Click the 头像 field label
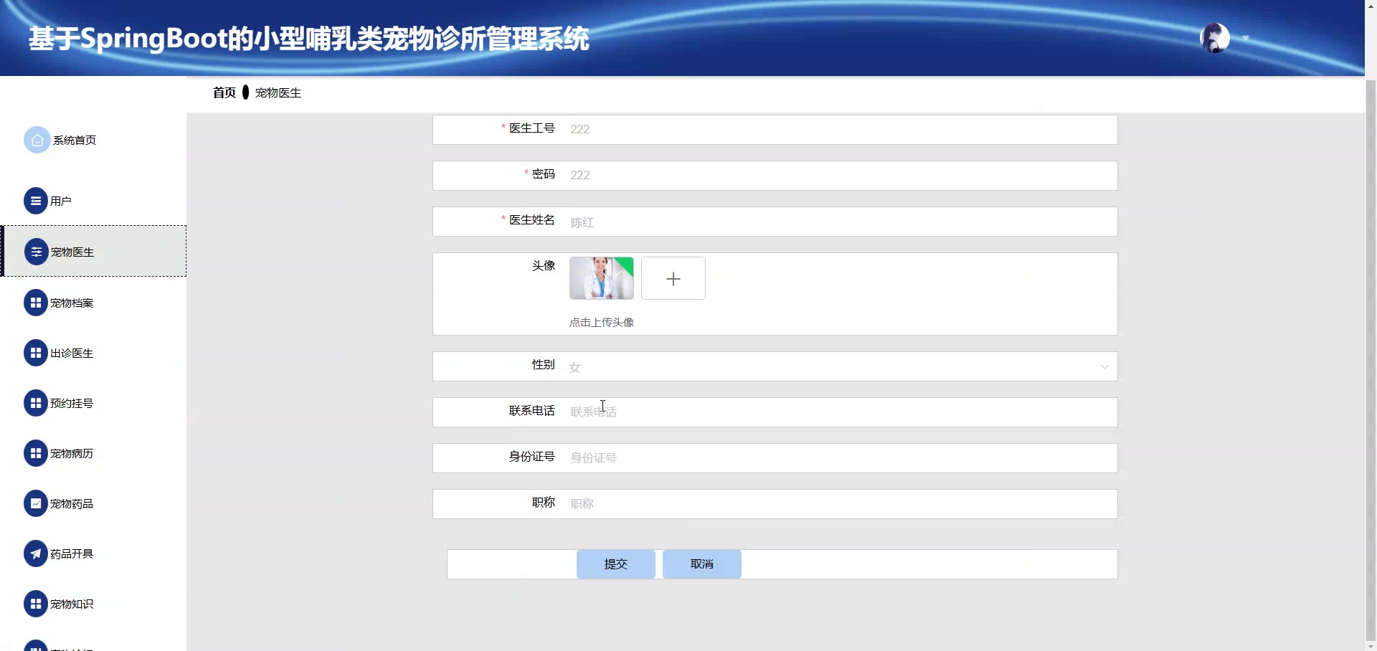This screenshot has width=1377, height=651. point(544,265)
